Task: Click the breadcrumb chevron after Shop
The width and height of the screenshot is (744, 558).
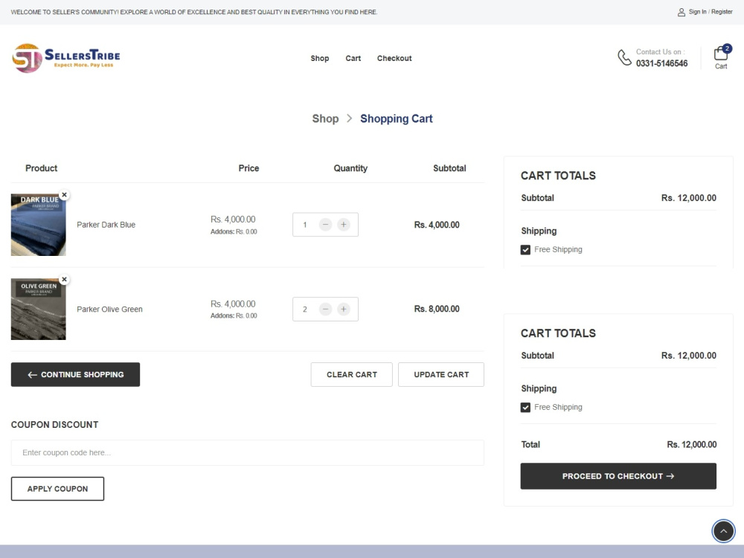Action: coord(349,118)
